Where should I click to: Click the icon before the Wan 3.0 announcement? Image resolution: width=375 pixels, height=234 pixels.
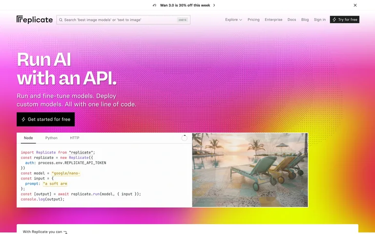click(x=154, y=5)
